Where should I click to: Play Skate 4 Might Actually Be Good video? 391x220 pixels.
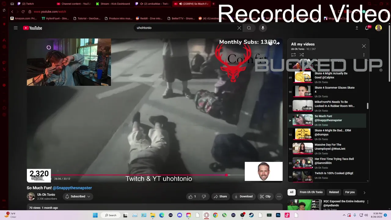coord(327,78)
